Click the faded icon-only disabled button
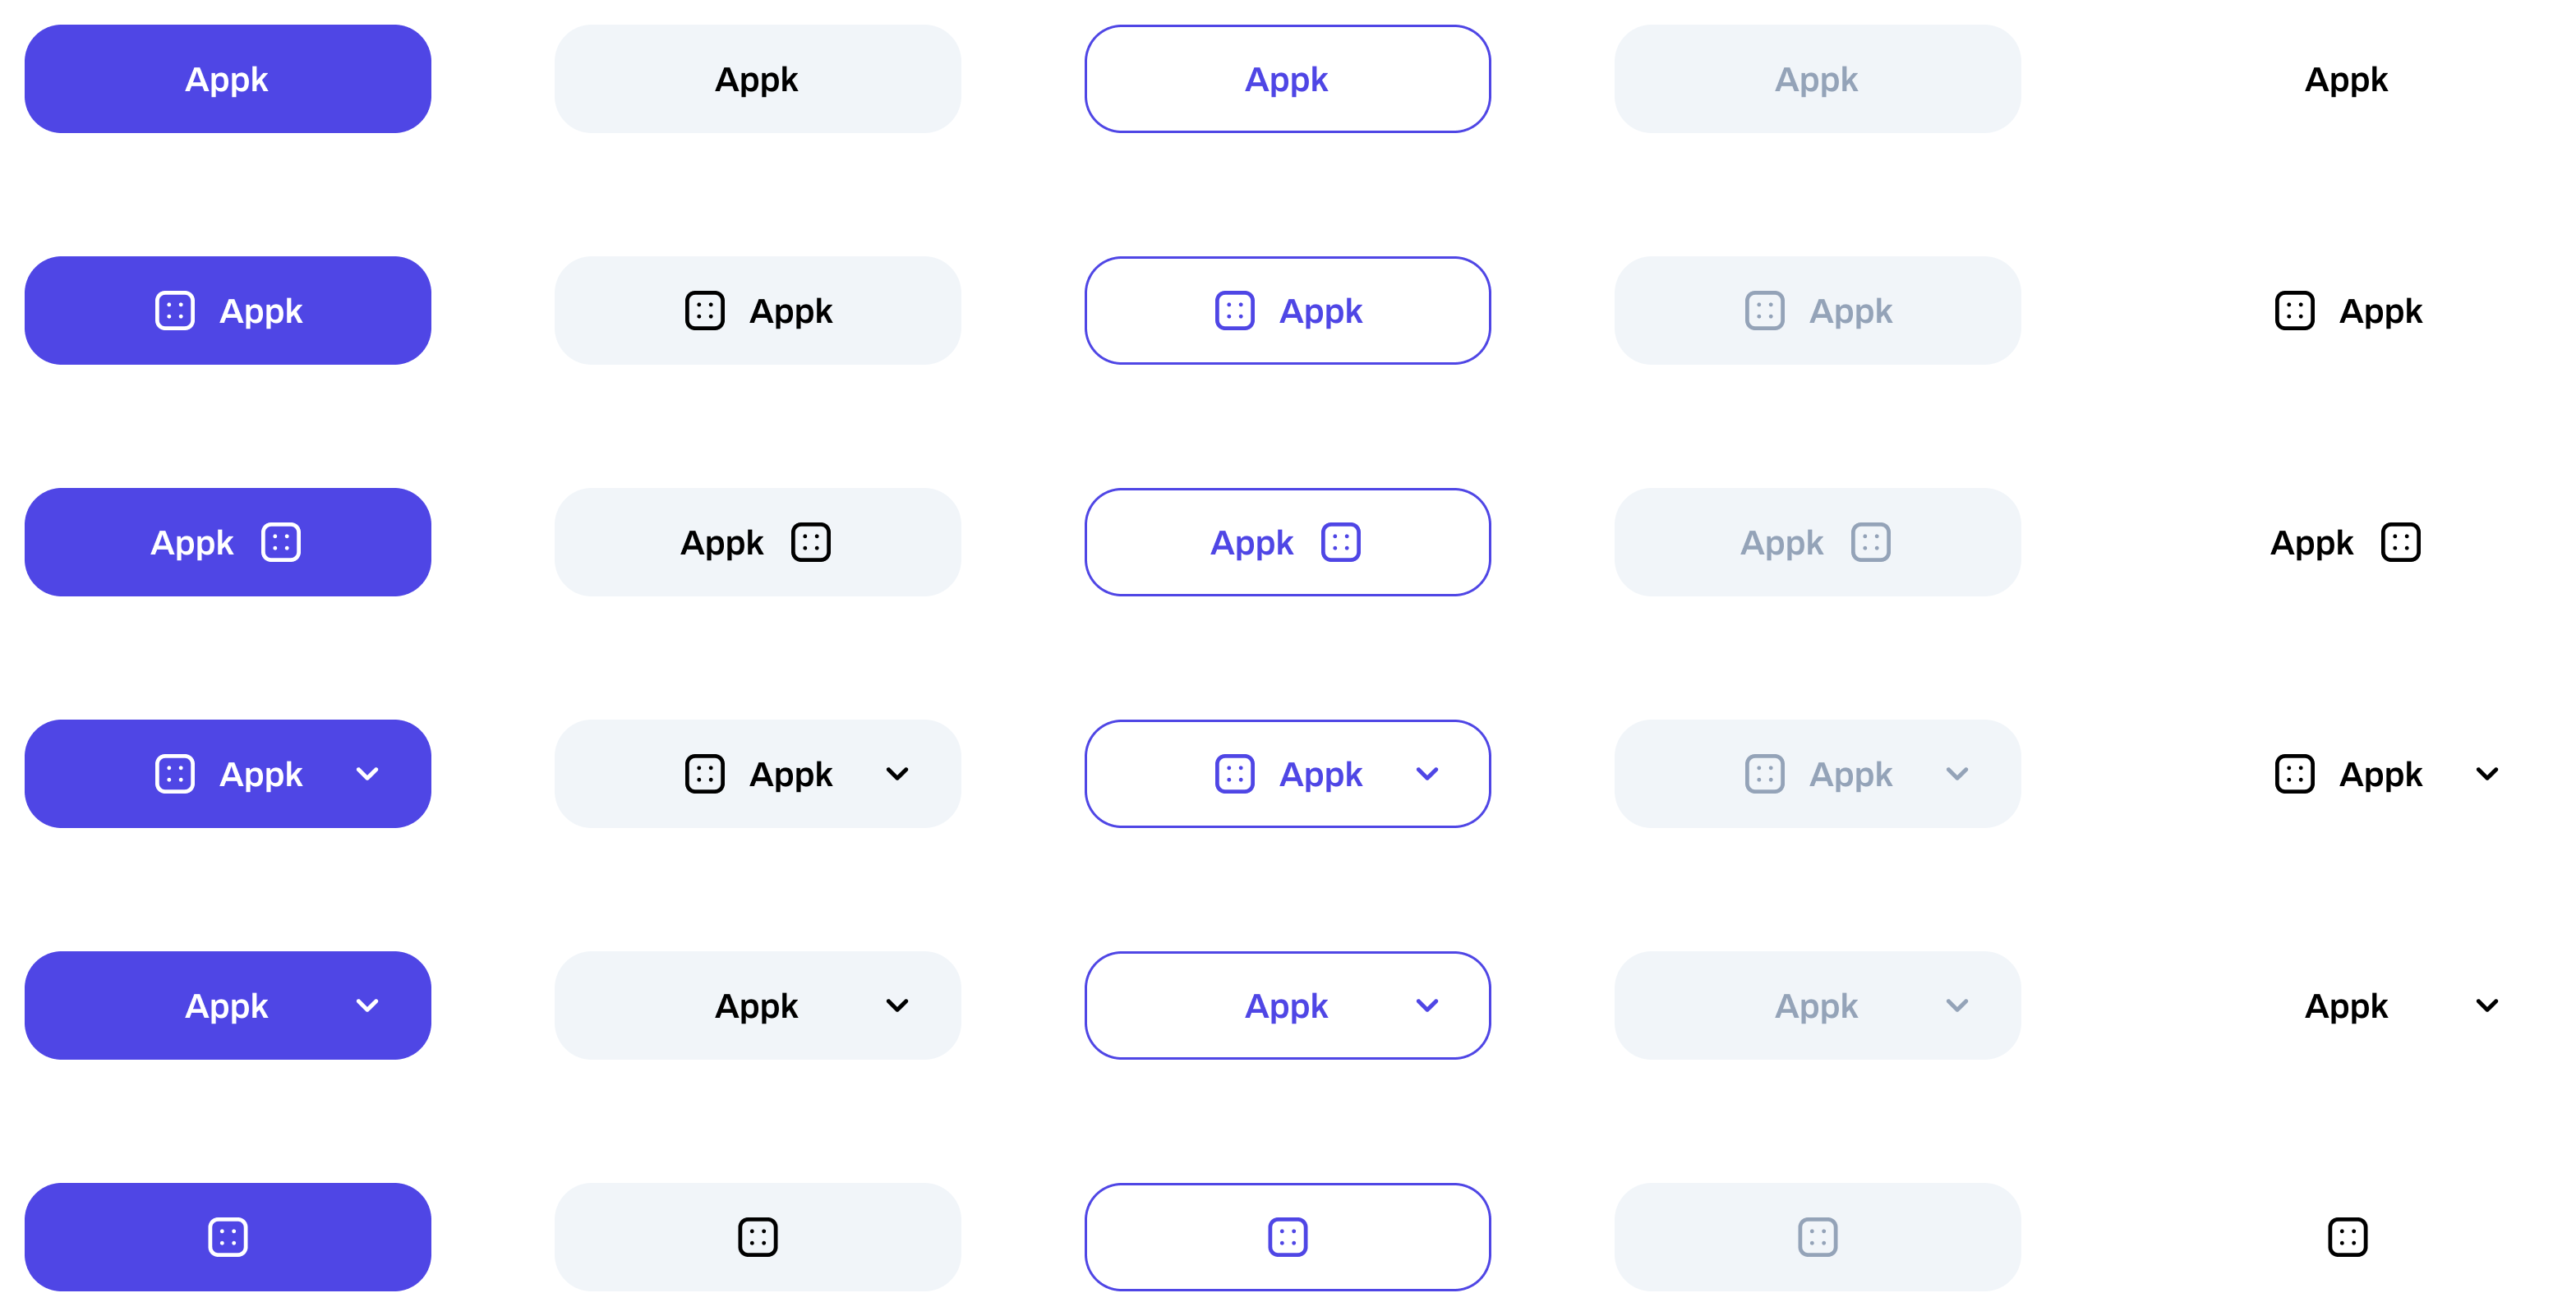Screen dimensions: 2576x1316 point(1817,1237)
